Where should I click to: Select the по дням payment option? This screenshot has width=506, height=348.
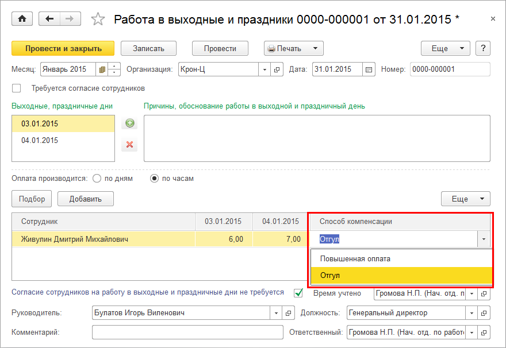click(x=97, y=179)
